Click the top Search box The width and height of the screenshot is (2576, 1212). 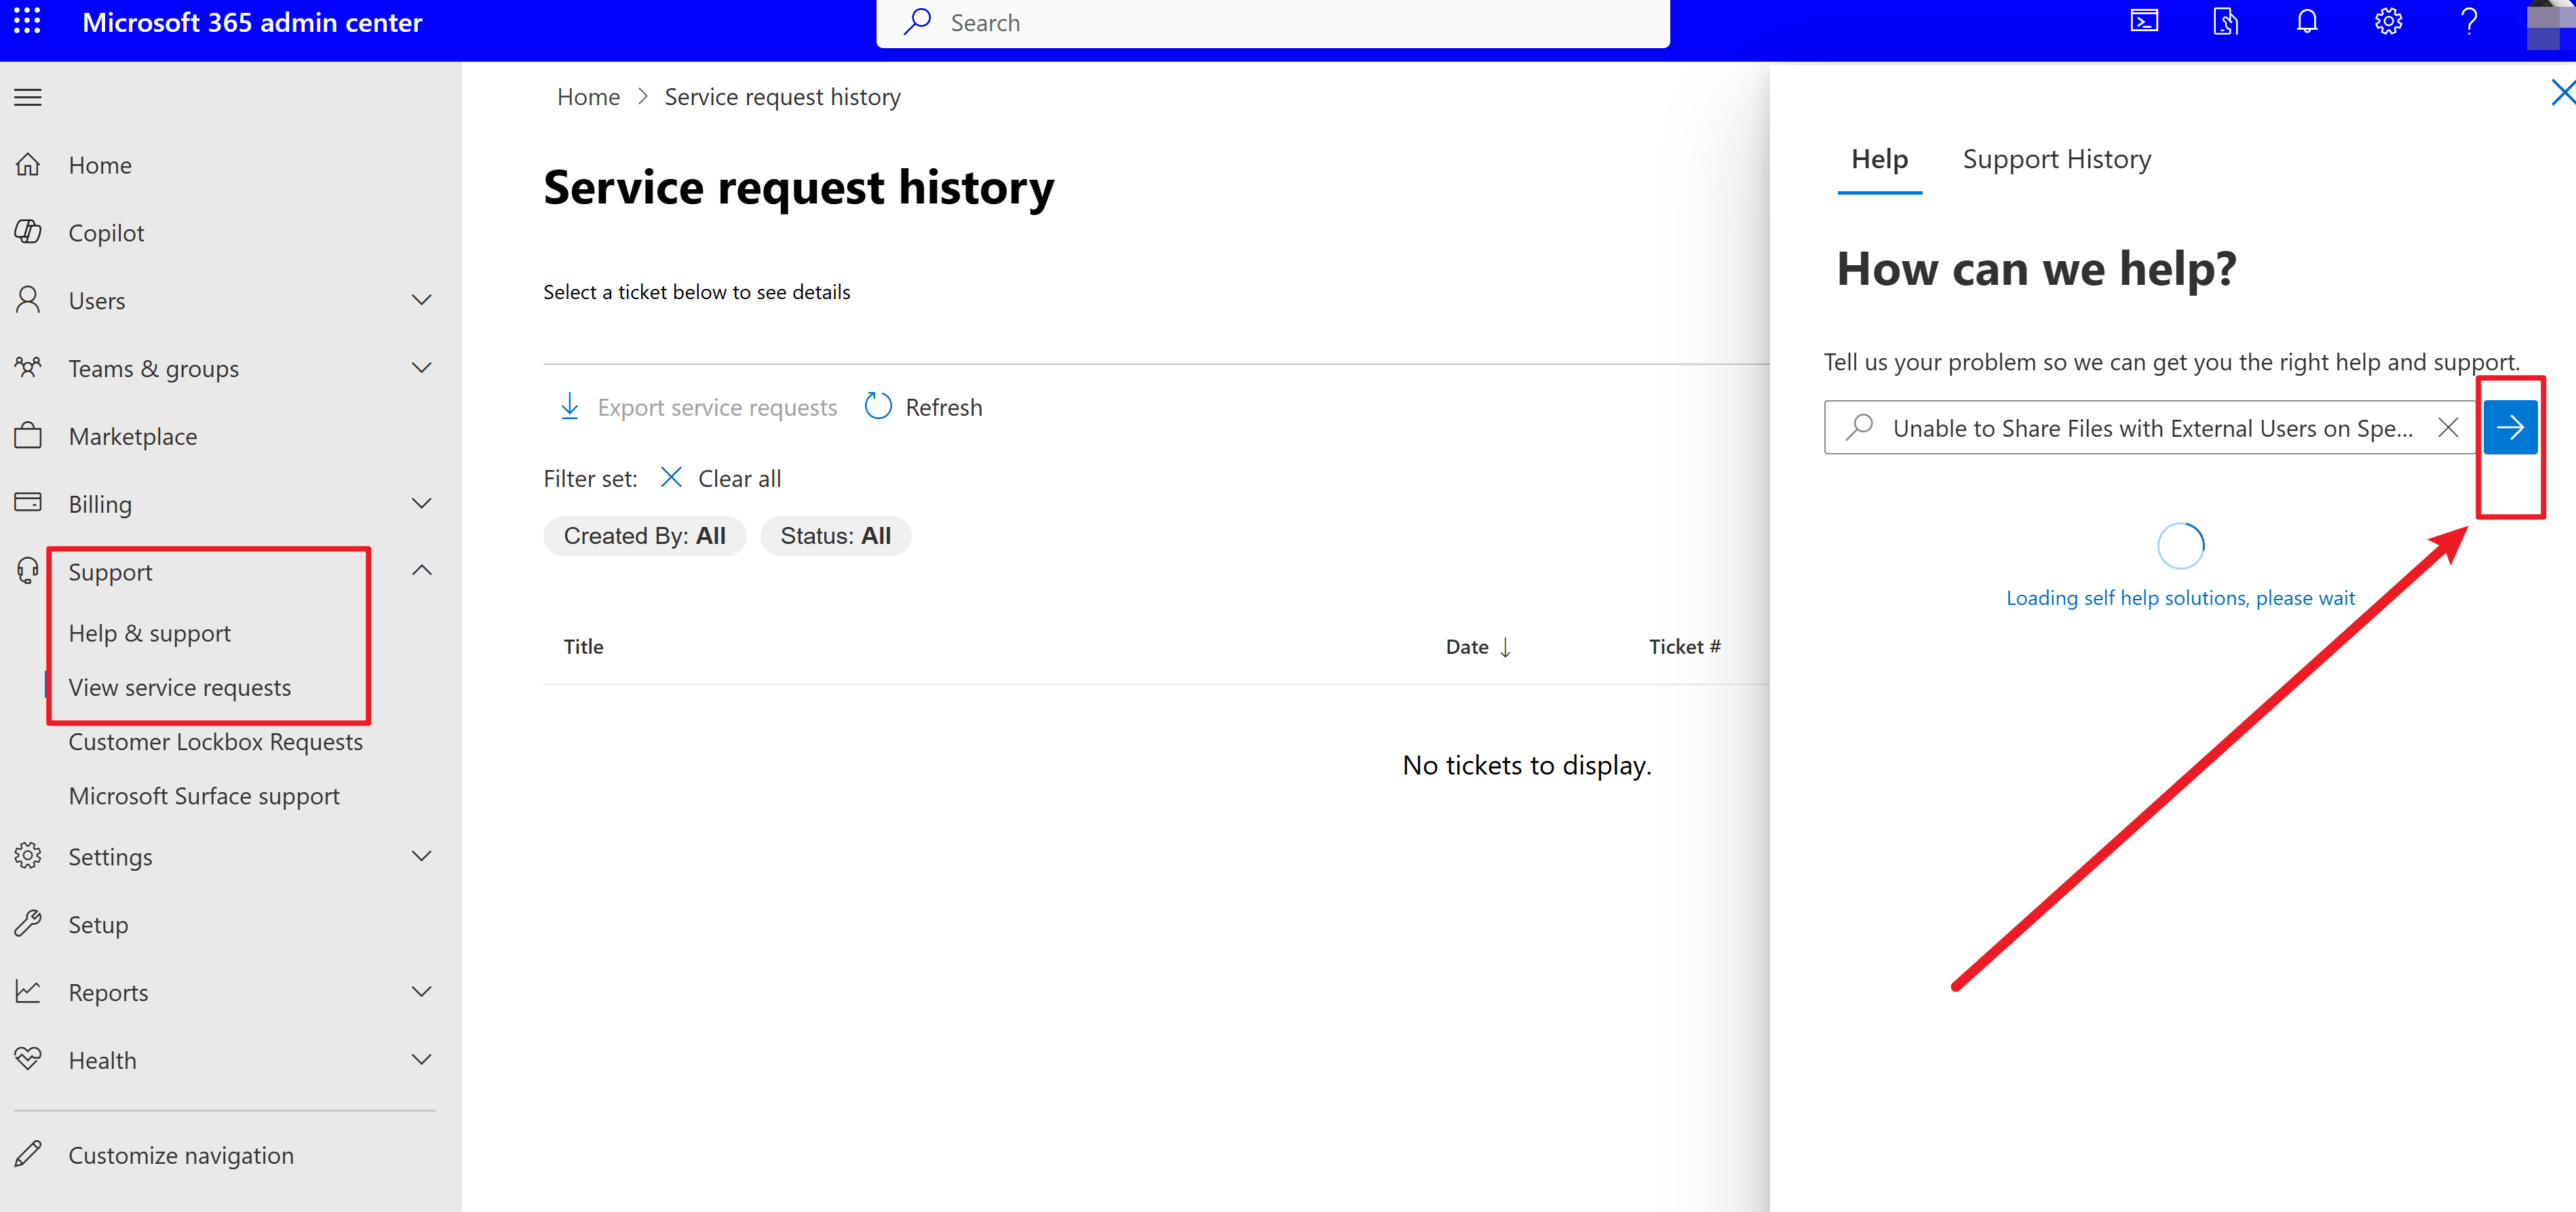point(1273,22)
